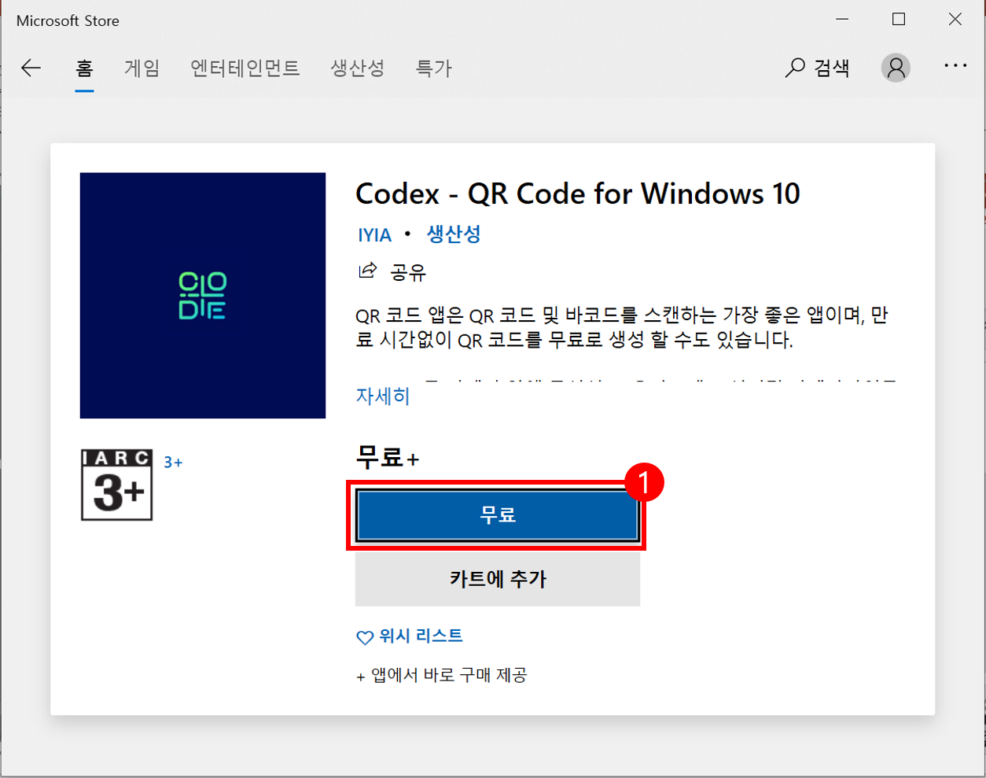The width and height of the screenshot is (986, 778).
Task: Click the 검색 search button
Action: 817,68
